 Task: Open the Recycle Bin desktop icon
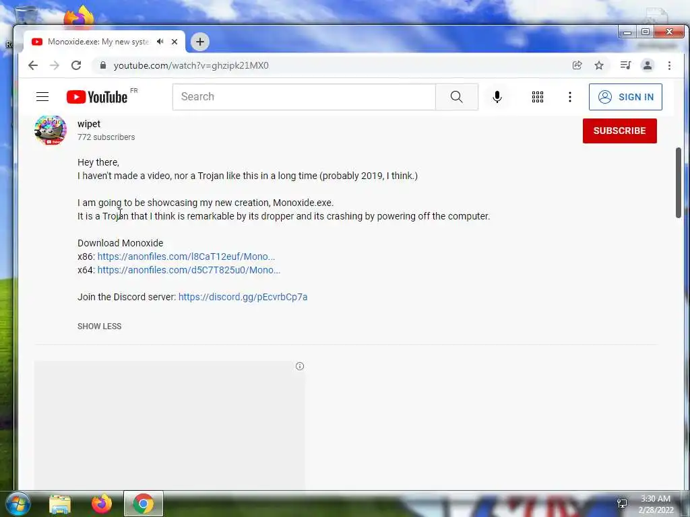(x=26, y=15)
